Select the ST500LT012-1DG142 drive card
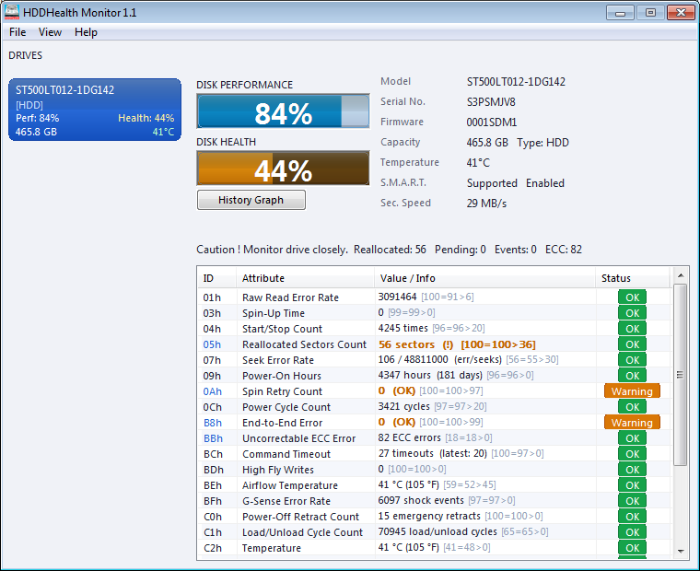This screenshot has width=700, height=571. [95, 110]
